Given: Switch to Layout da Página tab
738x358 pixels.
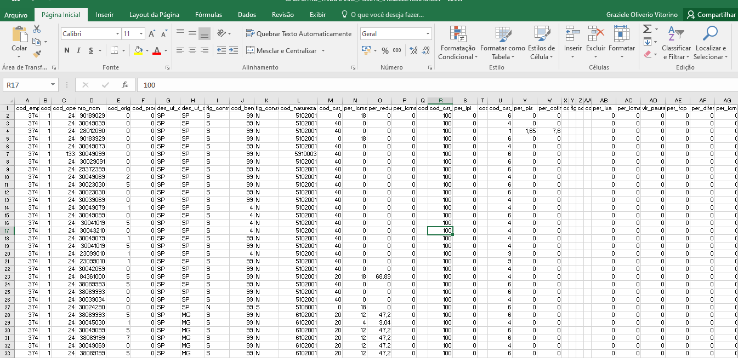Looking at the screenshot, I should (x=154, y=15).
